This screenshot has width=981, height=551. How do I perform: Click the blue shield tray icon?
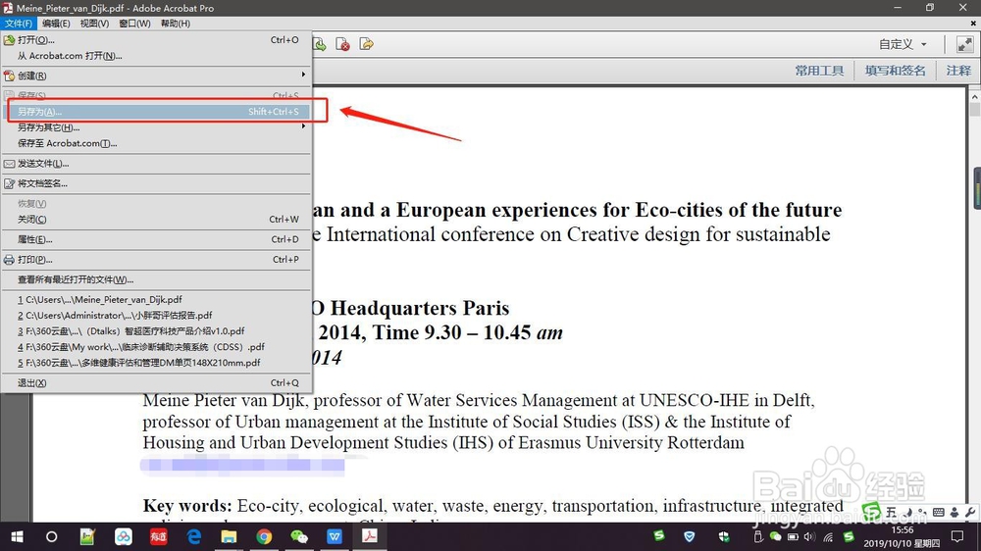(x=689, y=536)
